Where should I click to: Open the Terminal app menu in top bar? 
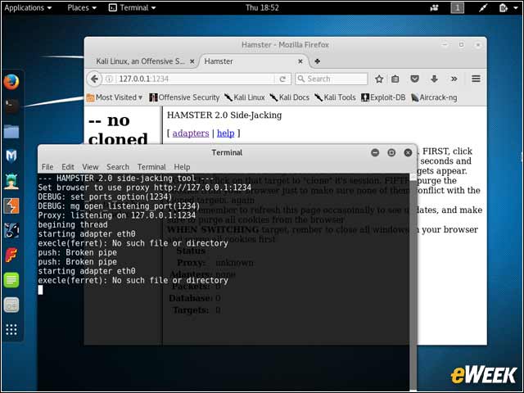click(x=133, y=7)
